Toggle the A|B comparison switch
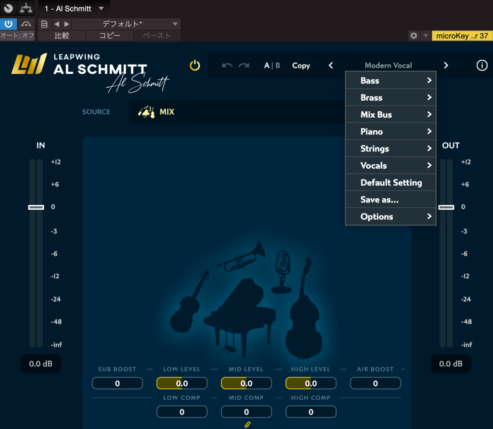This screenshot has width=493, height=429. click(272, 66)
